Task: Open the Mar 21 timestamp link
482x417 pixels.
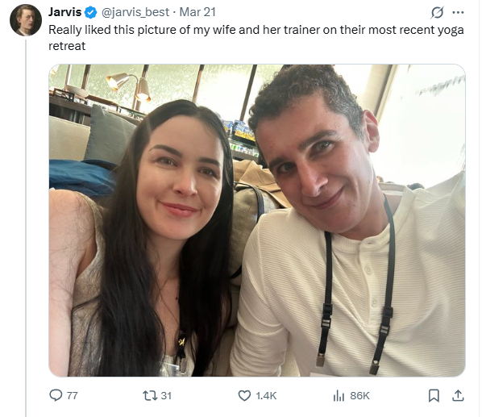Action: 197,12
